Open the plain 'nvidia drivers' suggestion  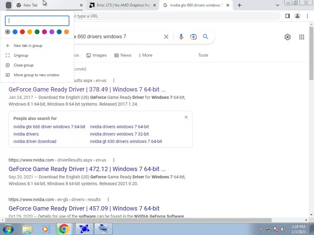[x=26, y=134]
